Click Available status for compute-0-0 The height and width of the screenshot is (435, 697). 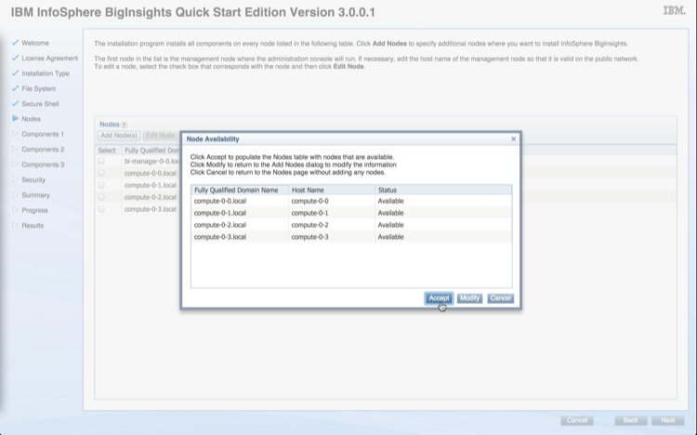tap(390, 201)
